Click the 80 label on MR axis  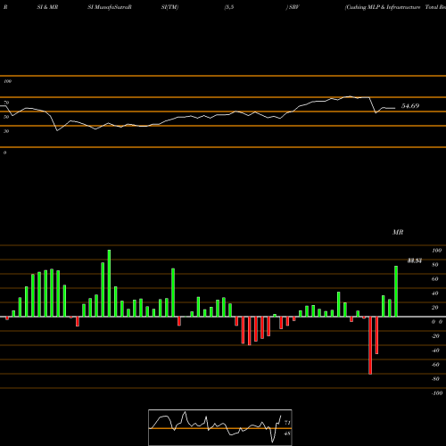pyautogui.click(x=435, y=265)
